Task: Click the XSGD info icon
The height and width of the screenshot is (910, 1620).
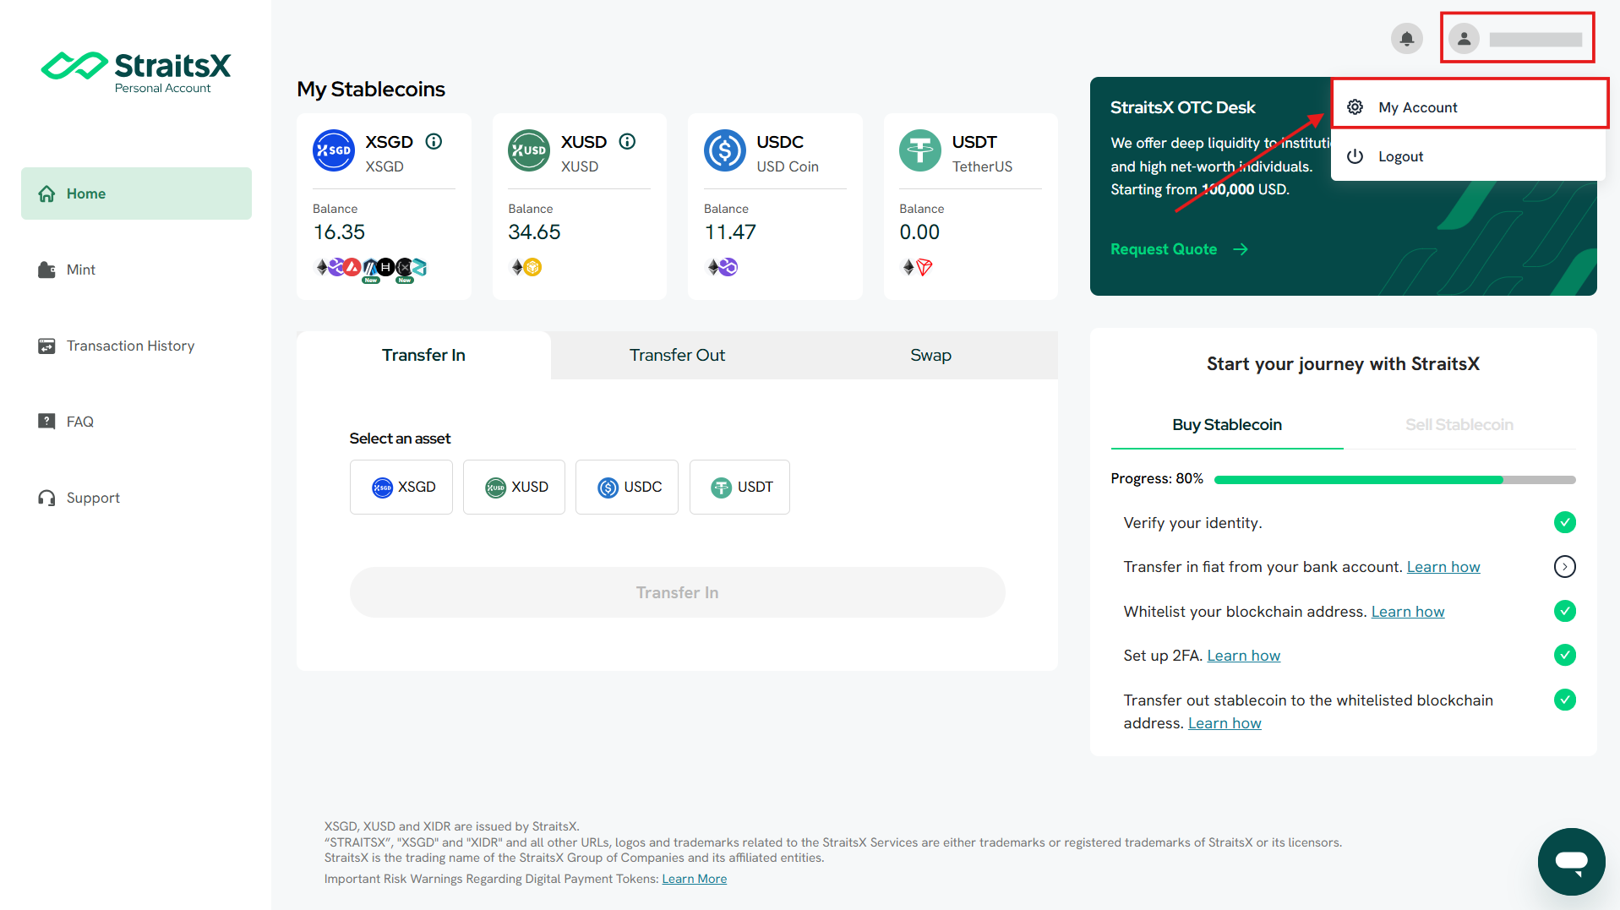Action: coord(434,141)
